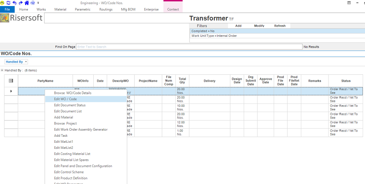Collapse the Handled By group
This screenshot has width=365, height=184.
[x=2, y=70]
